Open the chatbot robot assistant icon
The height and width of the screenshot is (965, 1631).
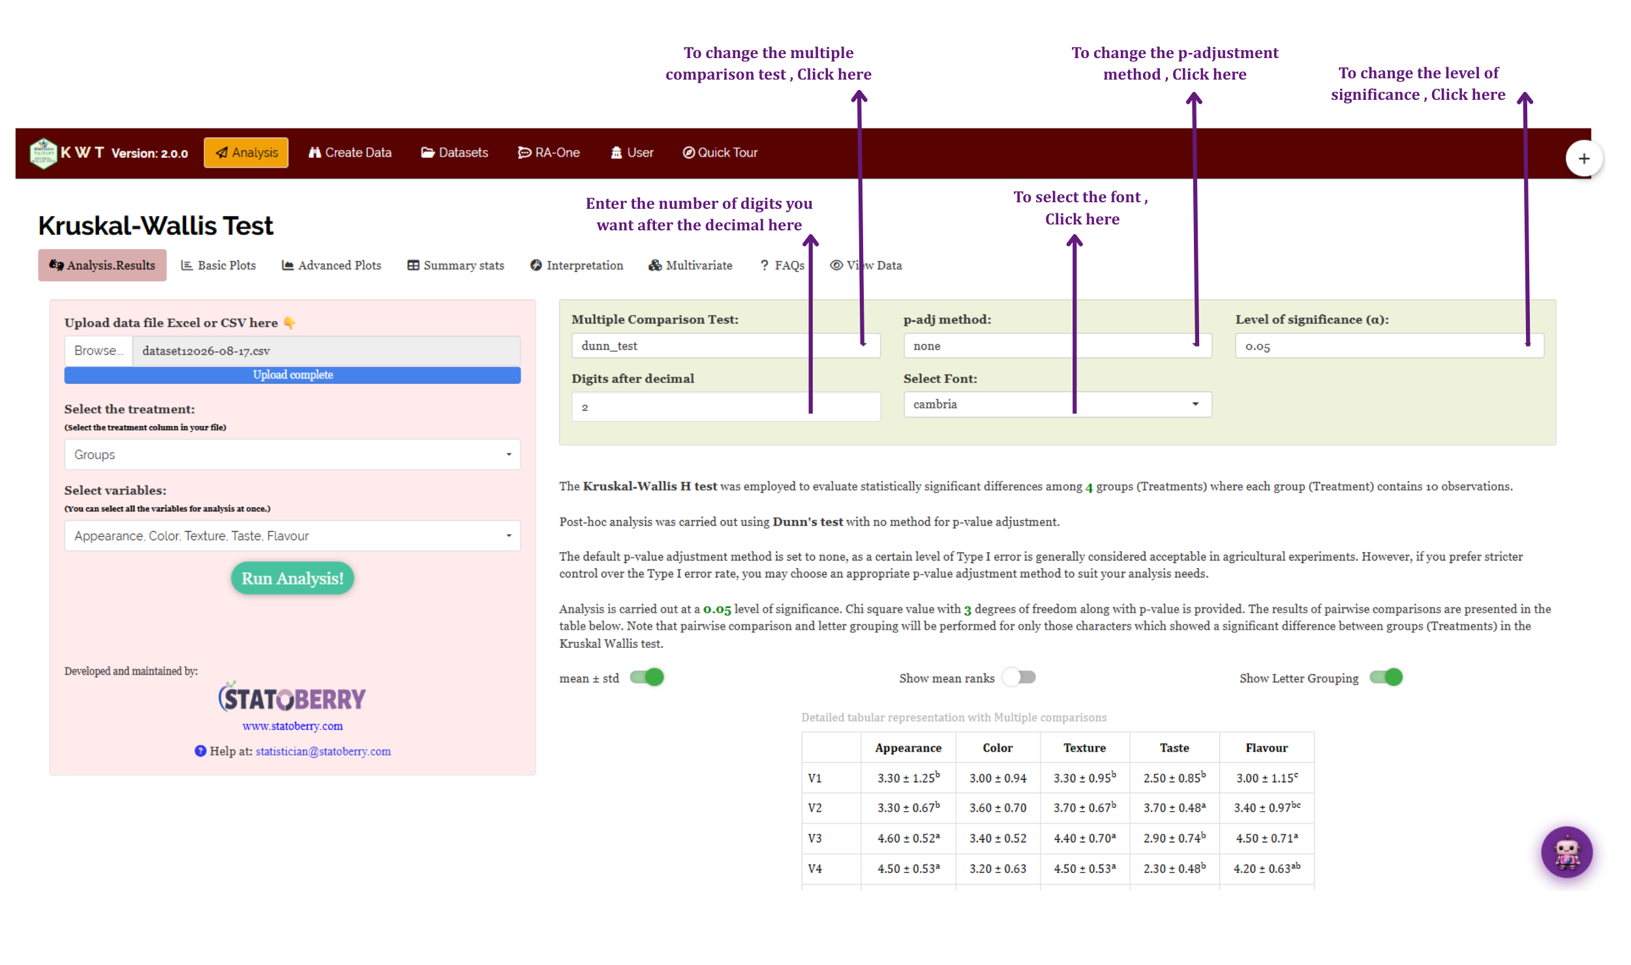[x=1566, y=852]
